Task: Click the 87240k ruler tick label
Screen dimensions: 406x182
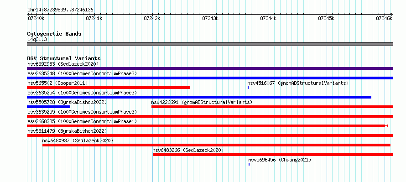Action: 36,18
